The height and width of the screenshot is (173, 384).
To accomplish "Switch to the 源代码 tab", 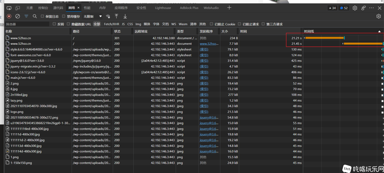I will click(58, 8).
